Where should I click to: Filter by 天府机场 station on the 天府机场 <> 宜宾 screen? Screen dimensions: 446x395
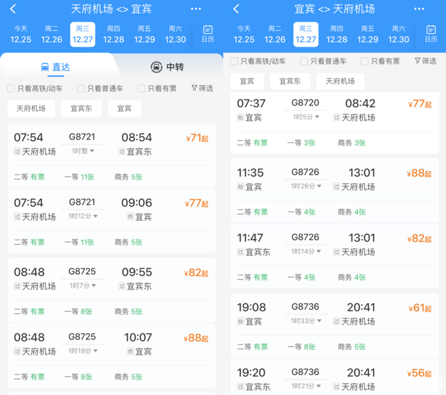coord(31,109)
